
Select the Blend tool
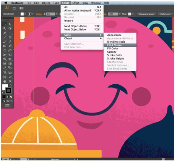pyautogui.click(x=10, y=68)
